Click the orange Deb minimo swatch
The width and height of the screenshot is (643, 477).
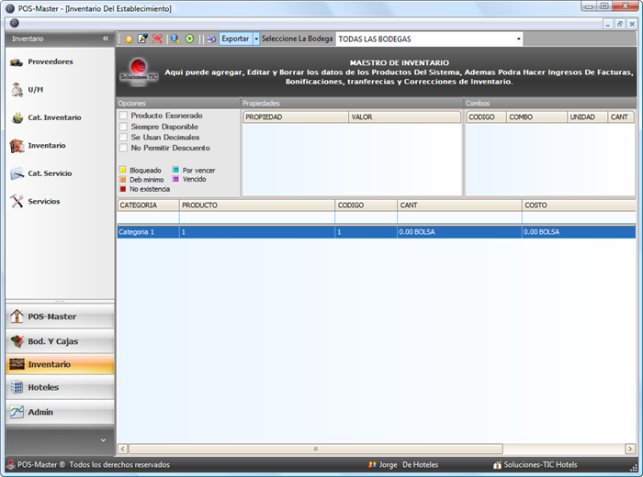122,180
